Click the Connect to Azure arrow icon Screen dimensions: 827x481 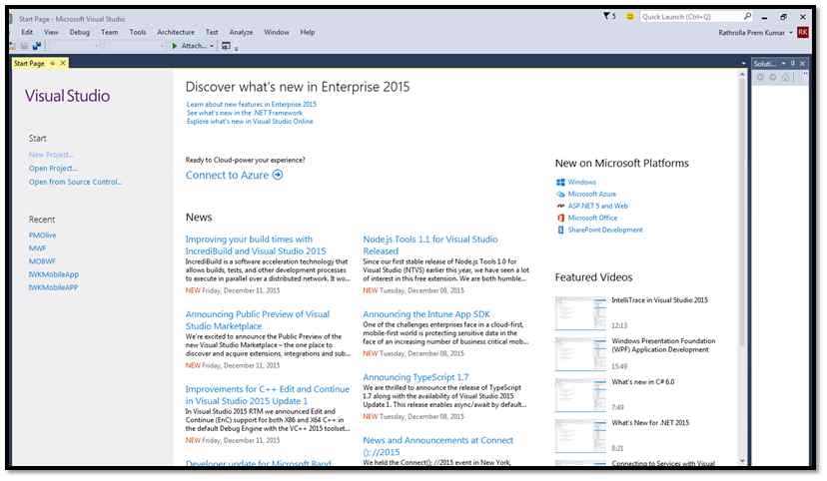(278, 175)
